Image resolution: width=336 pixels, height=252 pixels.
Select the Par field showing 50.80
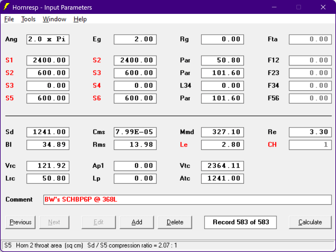(x=222, y=60)
